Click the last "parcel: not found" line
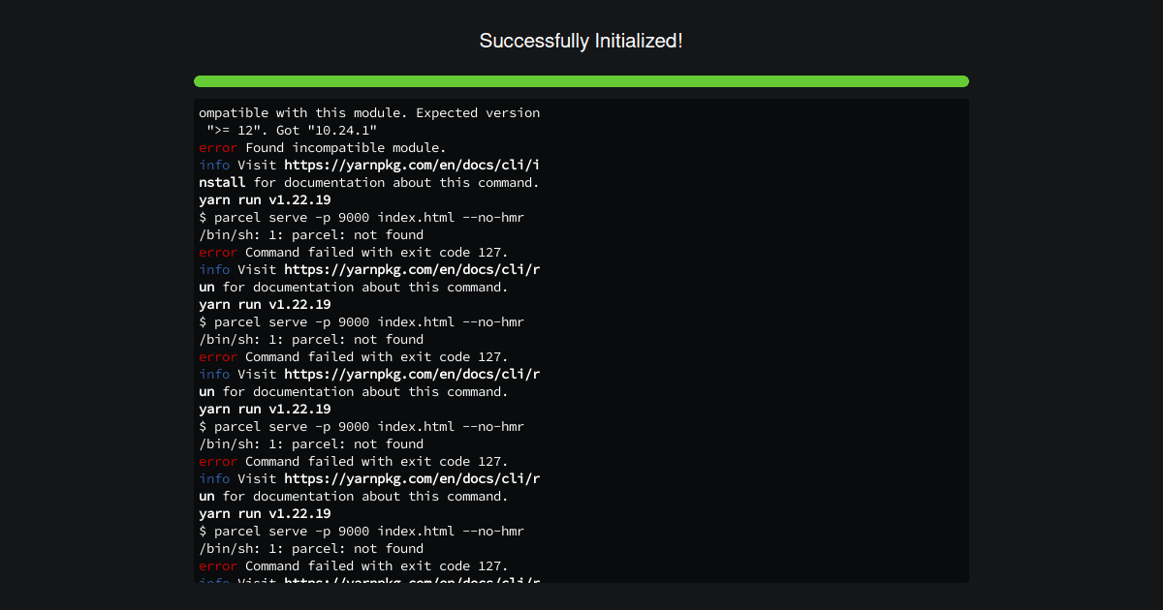This screenshot has width=1163, height=610. pyautogui.click(x=311, y=548)
